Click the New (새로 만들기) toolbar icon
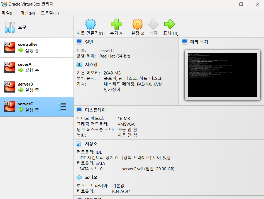Viewport: 264px width, 199px height. click(x=91, y=24)
